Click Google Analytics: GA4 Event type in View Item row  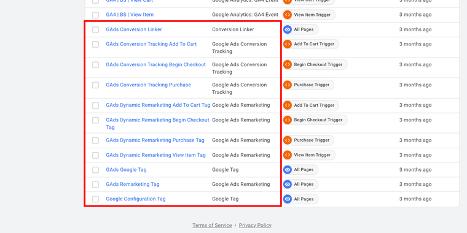point(245,15)
